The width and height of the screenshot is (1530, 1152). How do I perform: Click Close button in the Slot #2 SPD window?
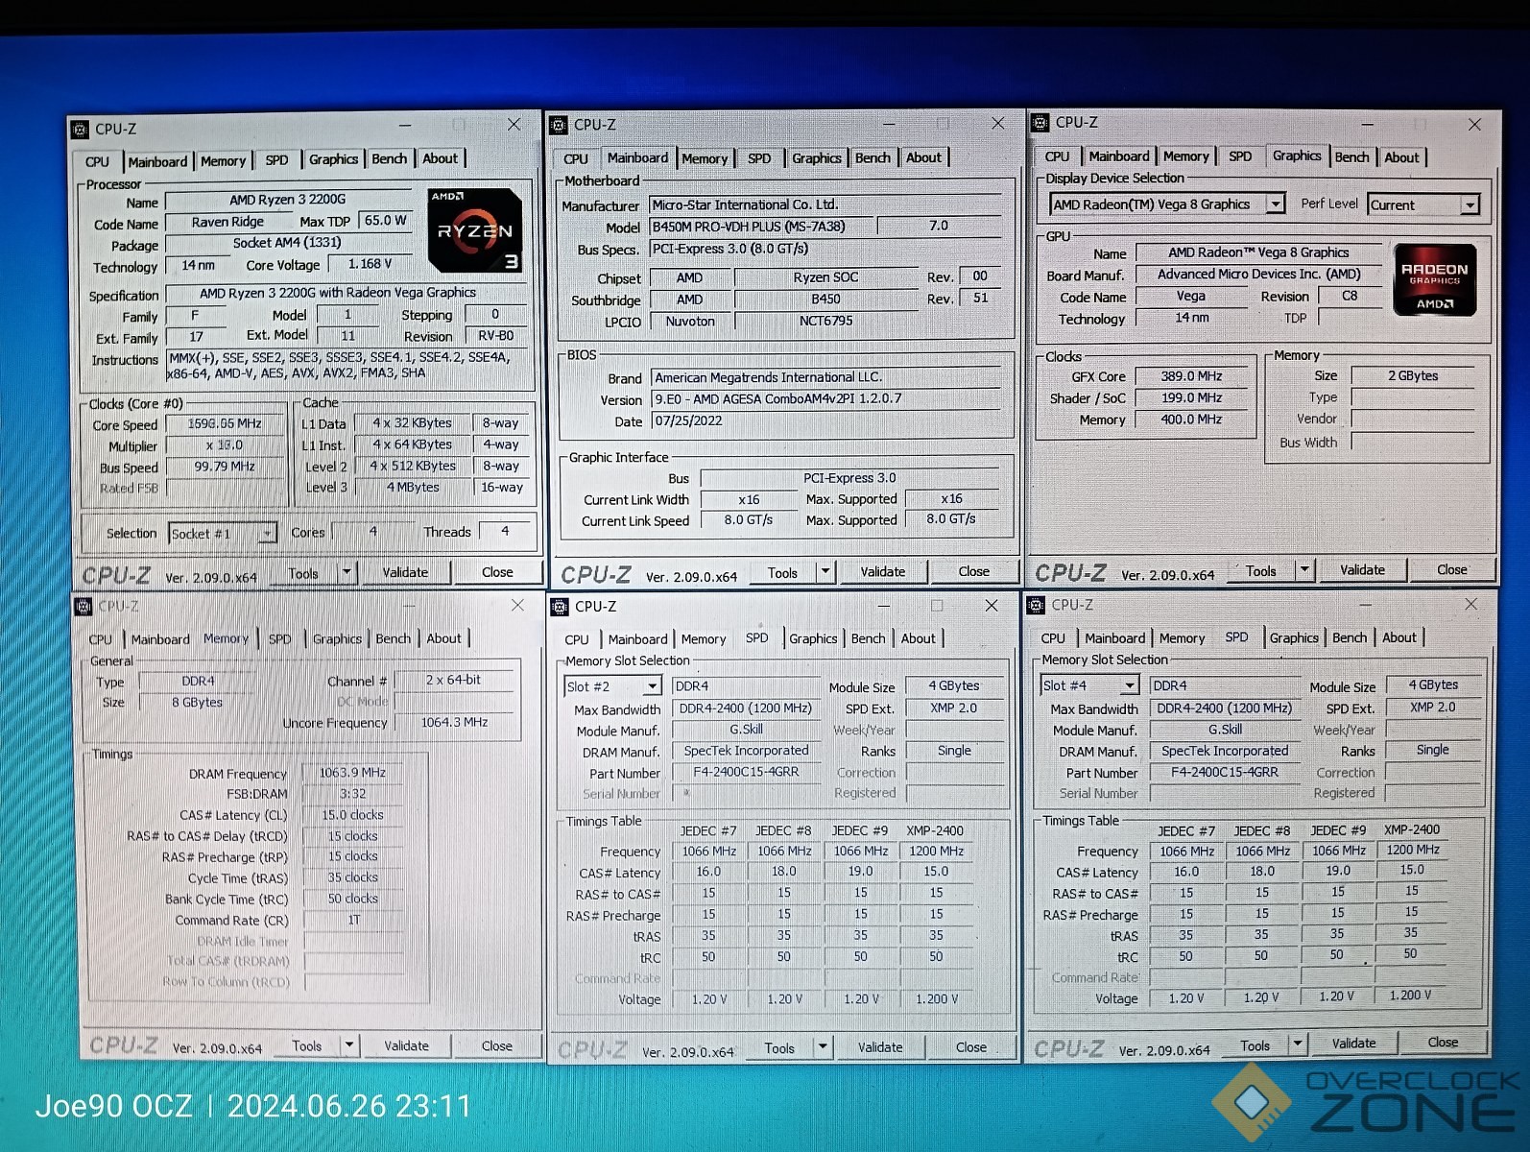point(970,1047)
